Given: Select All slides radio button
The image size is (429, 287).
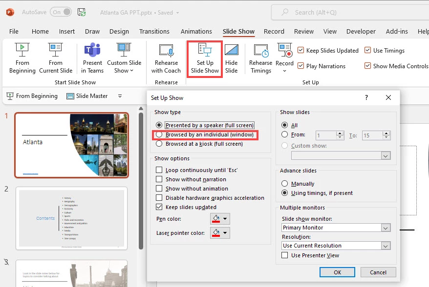Looking at the screenshot, I should (284, 125).
